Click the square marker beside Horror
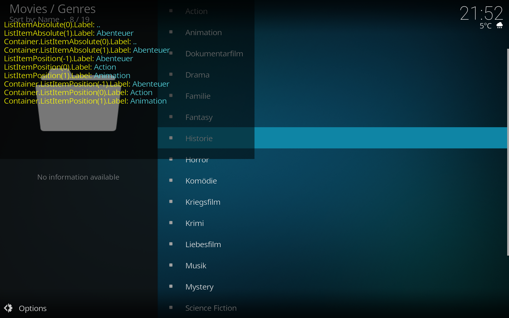Screen dimensions: 509x318 [x=171, y=159]
